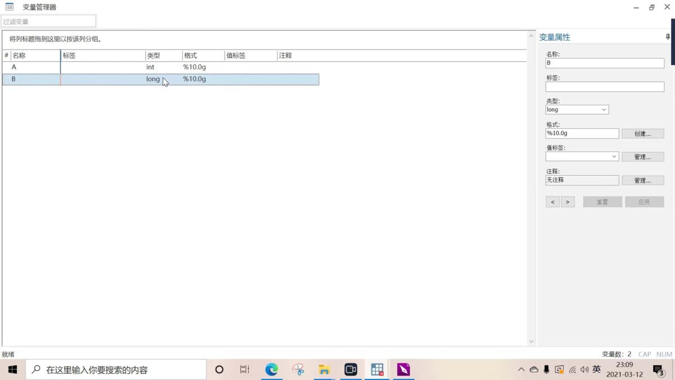This screenshot has width=675, height=380.
Task: Open the security shield tray icon
Action: [x=559, y=370]
